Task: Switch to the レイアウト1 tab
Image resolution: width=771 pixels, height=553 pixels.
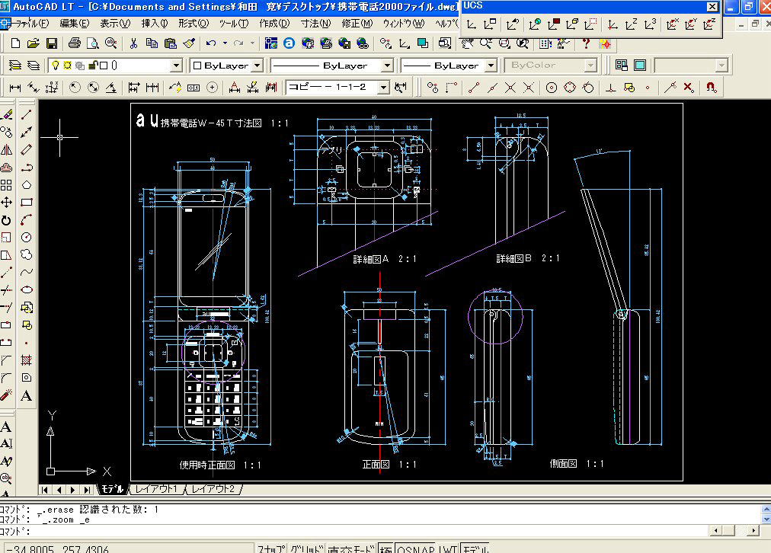Action: point(156,489)
